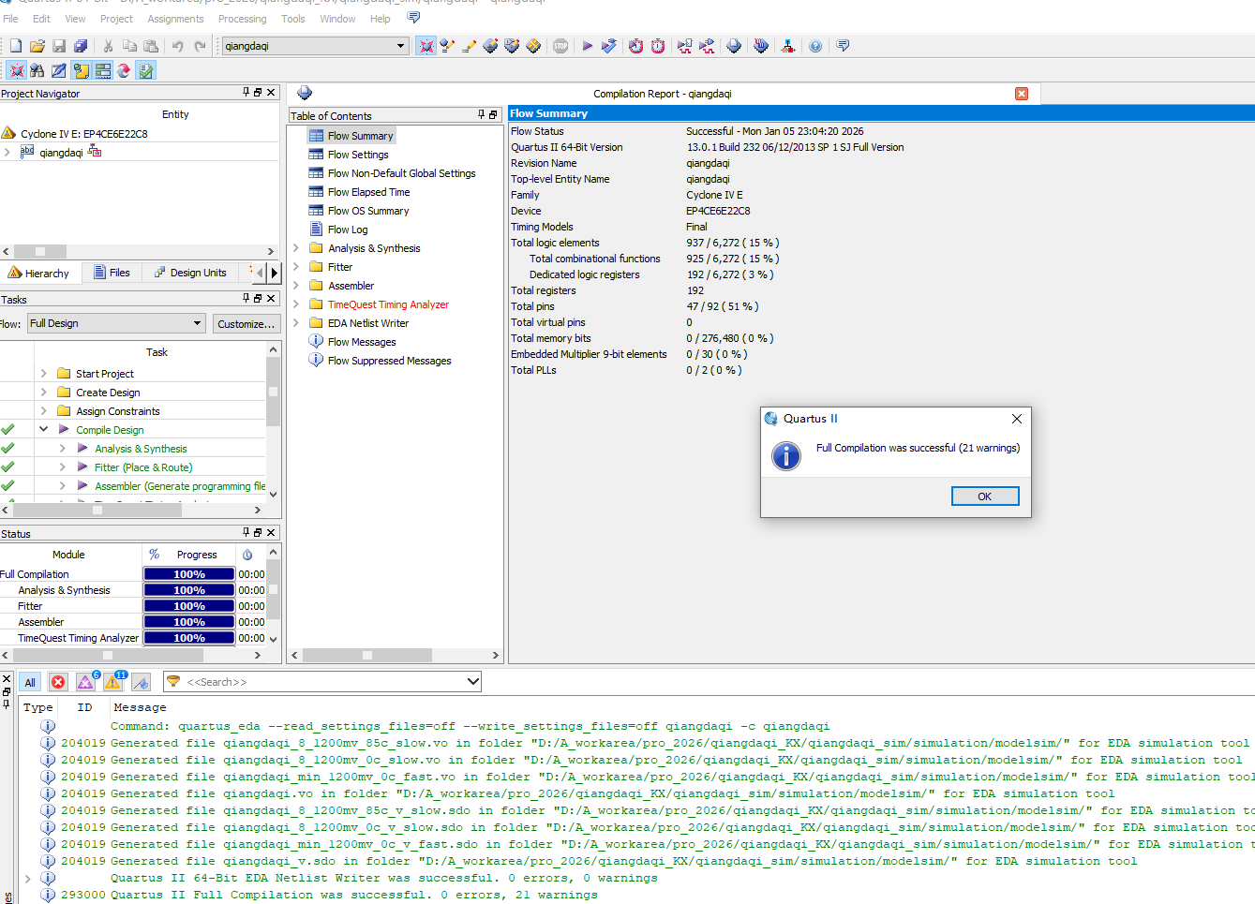Screen dimensions: 1255x904
Task: Click the Customize... button
Action: (x=247, y=323)
